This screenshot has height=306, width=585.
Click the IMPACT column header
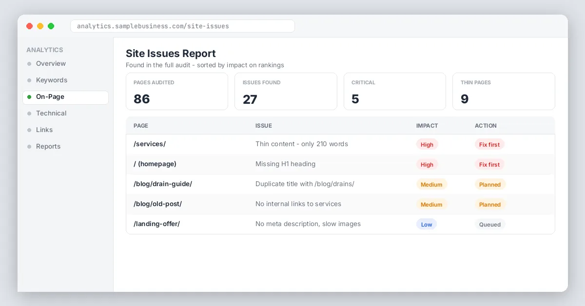[427, 126]
